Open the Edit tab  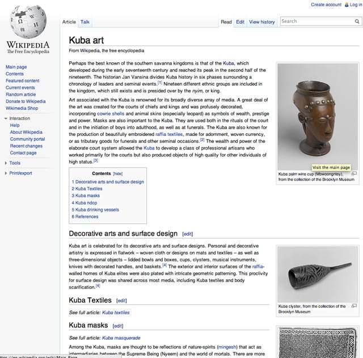(x=240, y=22)
